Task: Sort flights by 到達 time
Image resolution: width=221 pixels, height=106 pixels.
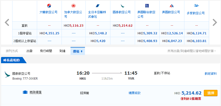Action: [x=62, y=51]
